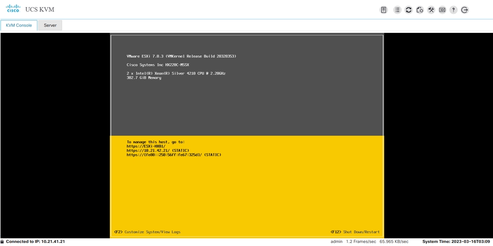Click the Intel Xeon Silver 4210 CPU line
The image size is (493, 246).
pos(176,73)
